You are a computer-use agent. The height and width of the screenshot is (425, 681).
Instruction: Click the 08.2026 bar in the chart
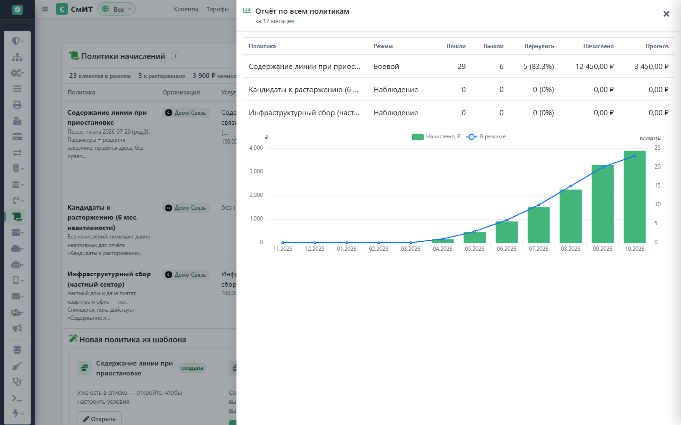pyautogui.click(x=571, y=216)
